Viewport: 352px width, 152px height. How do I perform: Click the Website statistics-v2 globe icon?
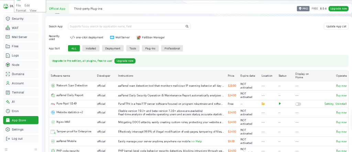[x=53, y=112]
